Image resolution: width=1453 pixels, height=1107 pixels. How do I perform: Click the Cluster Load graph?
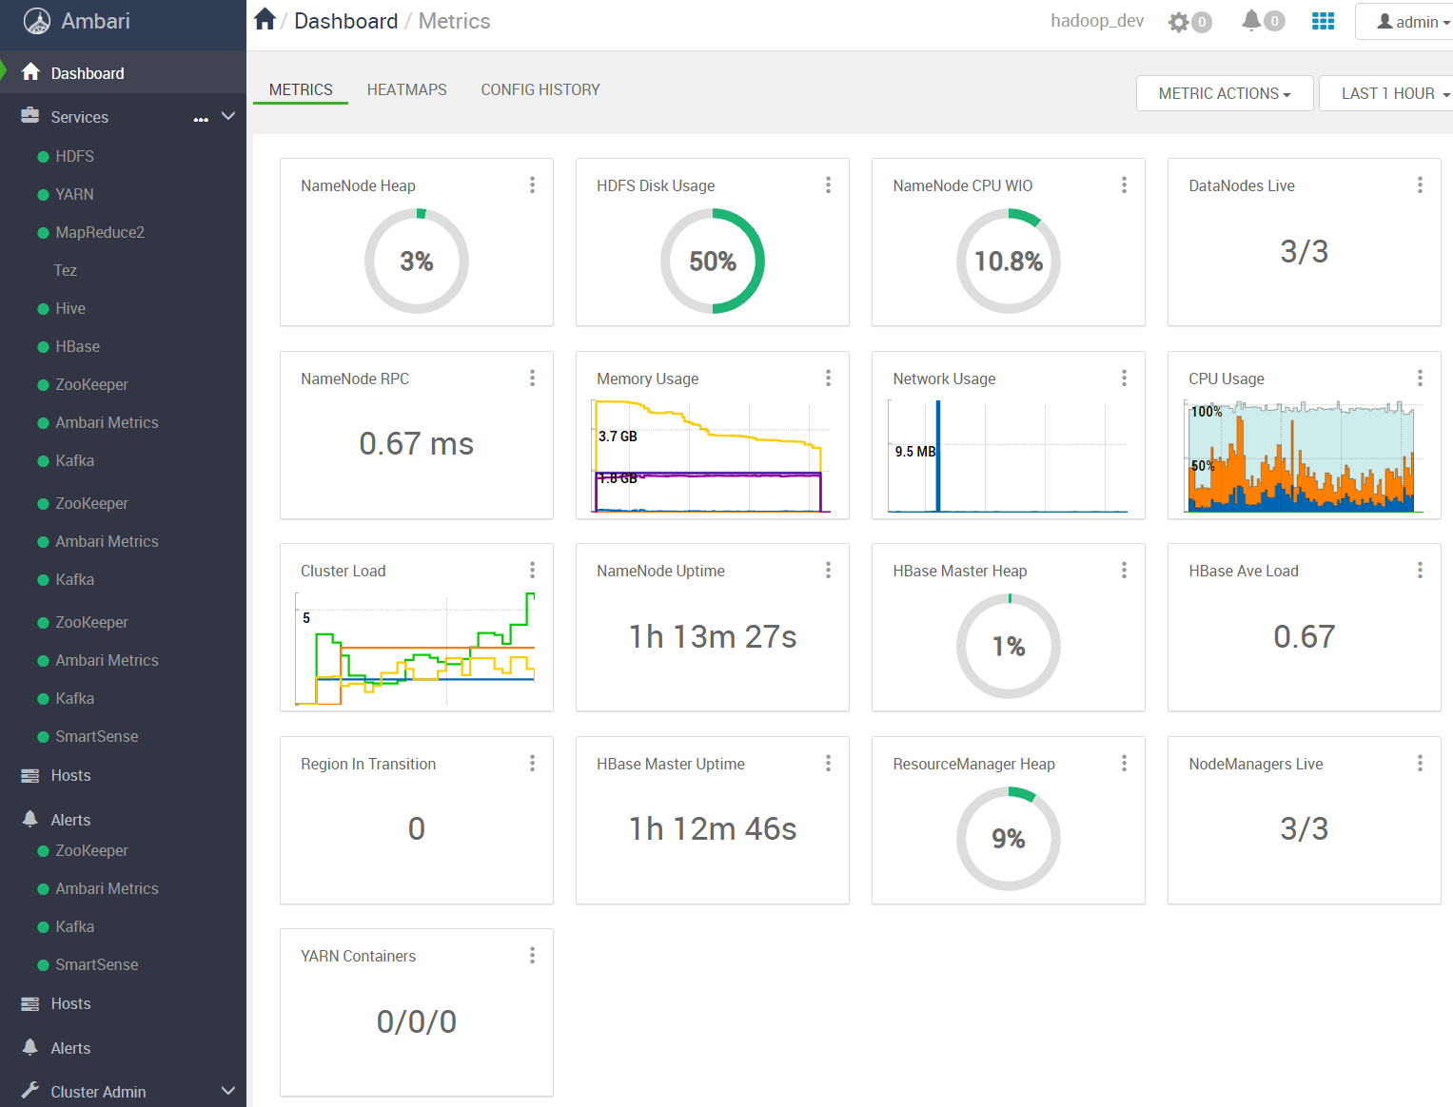coord(415,649)
